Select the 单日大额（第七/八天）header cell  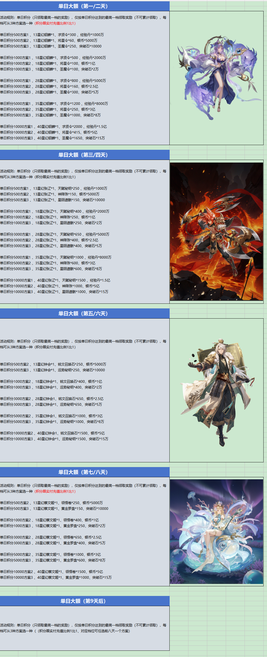[x=83, y=472]
